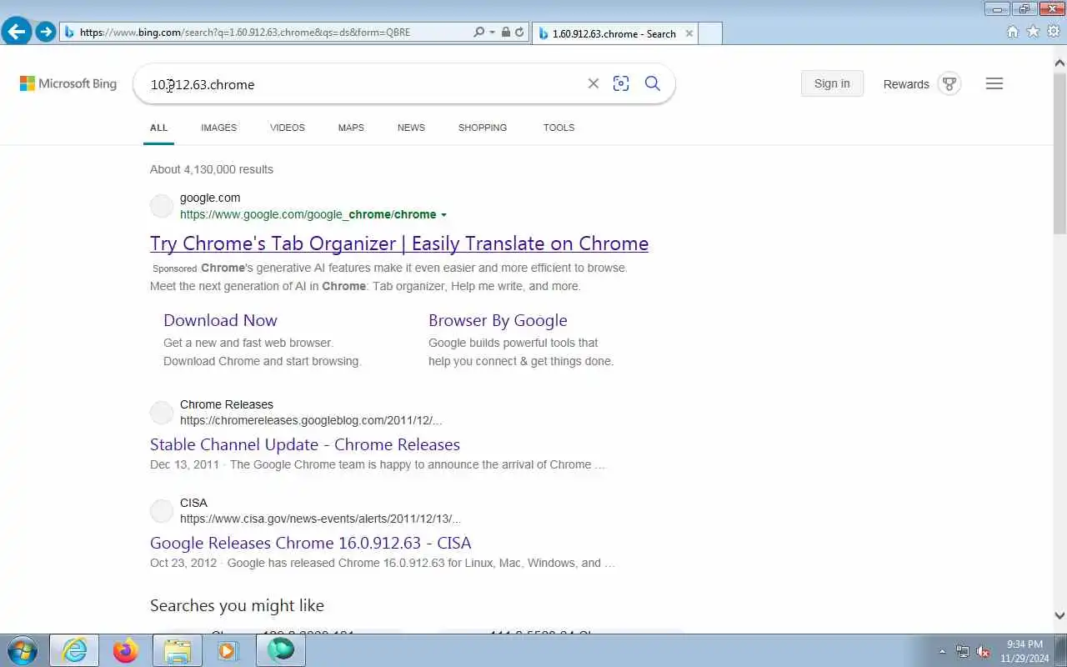Open a new blank tab

709,33
